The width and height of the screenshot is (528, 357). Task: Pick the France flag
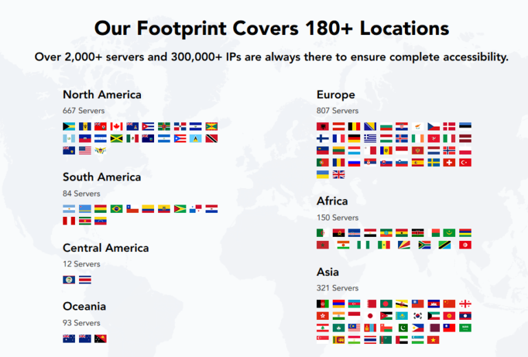338,139
